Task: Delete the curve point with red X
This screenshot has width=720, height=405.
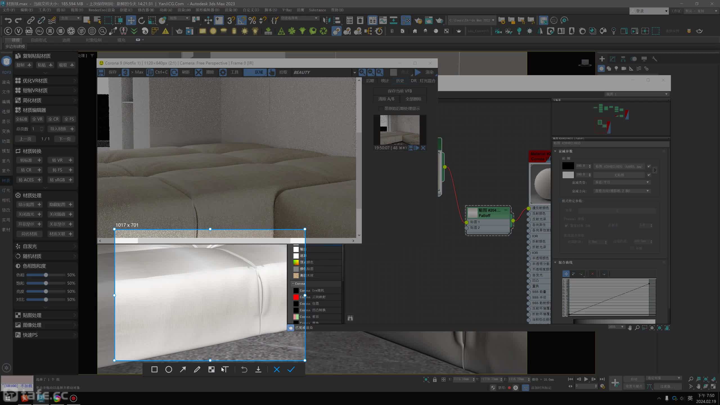Action: pos(592,274)
